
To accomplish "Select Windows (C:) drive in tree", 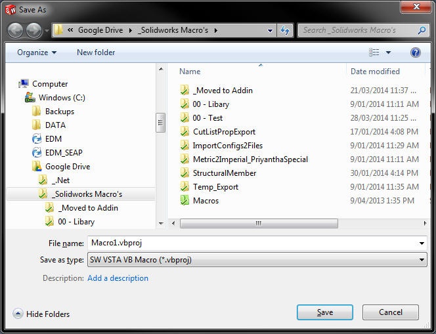I will [x=62, y=98].
